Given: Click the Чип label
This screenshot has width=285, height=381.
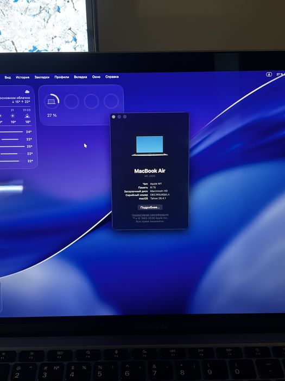Looking at the screenshot, I should 145,184.
